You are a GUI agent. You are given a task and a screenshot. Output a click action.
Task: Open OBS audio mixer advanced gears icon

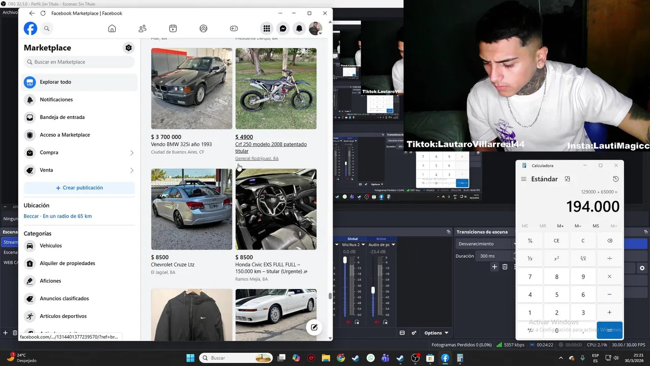(414, 333)
